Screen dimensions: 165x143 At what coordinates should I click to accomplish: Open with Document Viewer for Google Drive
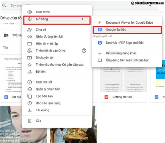127,23
